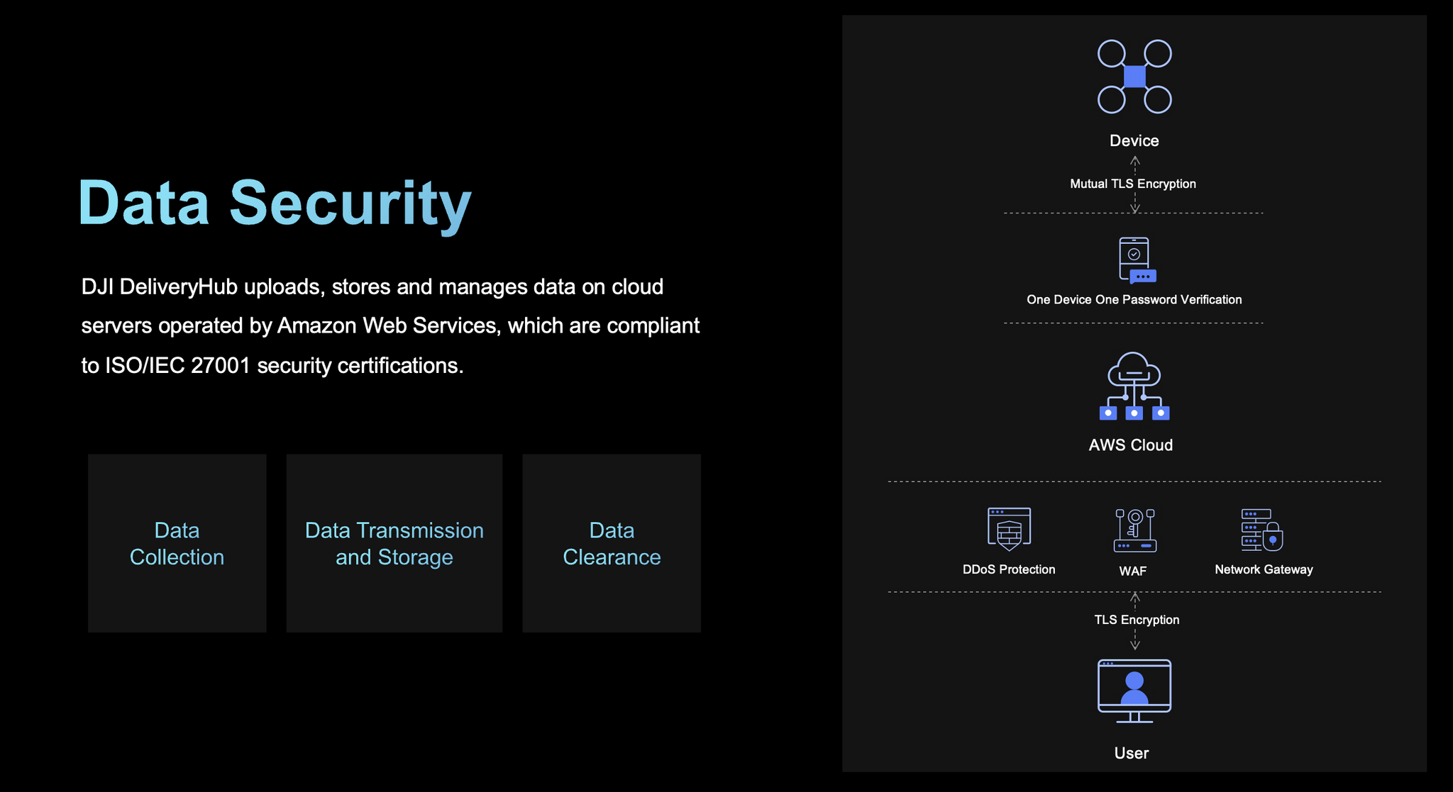
Task: Click the User monitor icon
Action: tap(1134, 691)
